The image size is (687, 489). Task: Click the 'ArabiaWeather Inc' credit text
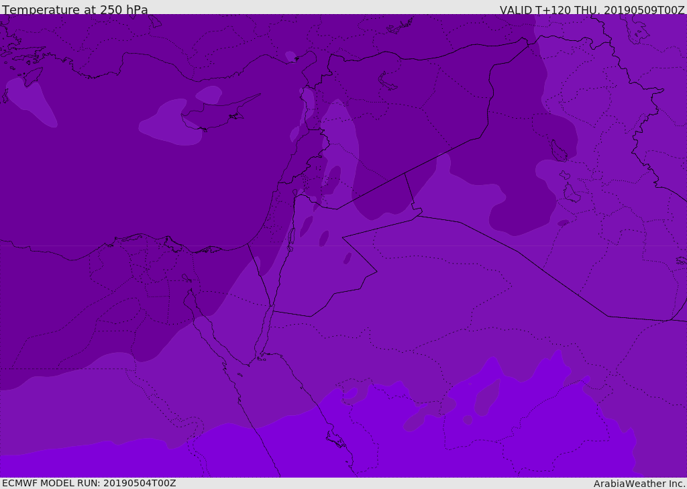[x=639, y=484]
